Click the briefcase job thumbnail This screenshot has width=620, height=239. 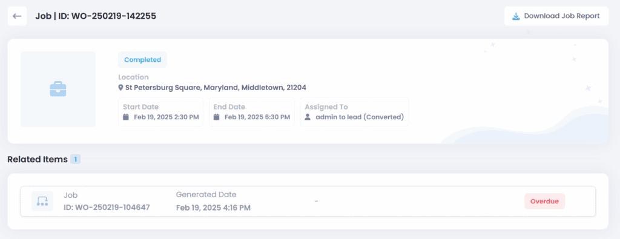(58, 90)
